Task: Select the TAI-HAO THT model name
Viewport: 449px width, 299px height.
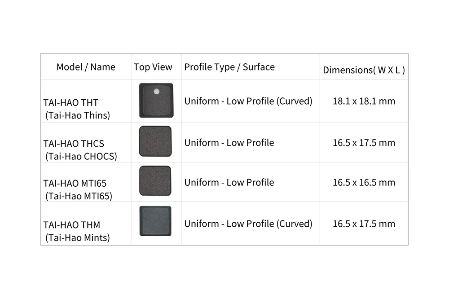Action: (x=71, y=102)
